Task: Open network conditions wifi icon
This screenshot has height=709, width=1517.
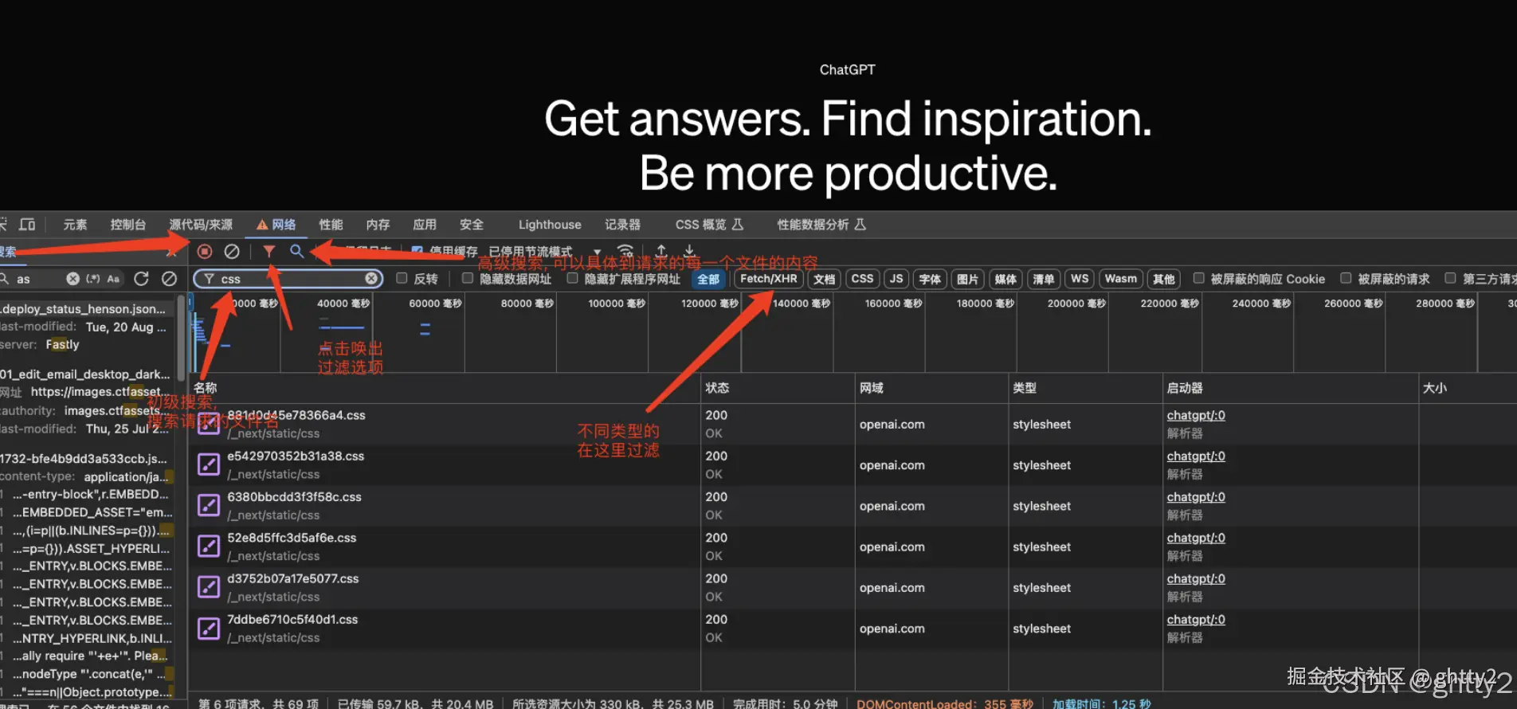Action: click(x=626, y=251)
